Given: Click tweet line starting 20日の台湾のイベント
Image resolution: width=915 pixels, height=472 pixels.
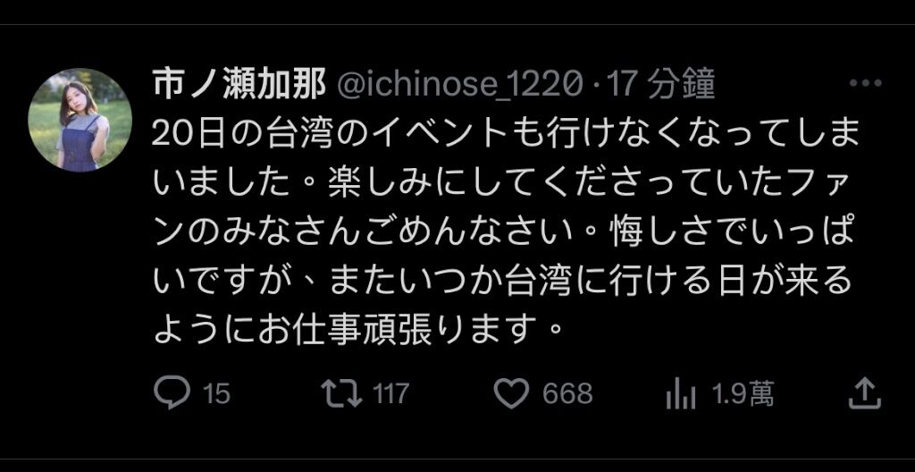Looking at the screenshot, I should (x=506, y=136).
